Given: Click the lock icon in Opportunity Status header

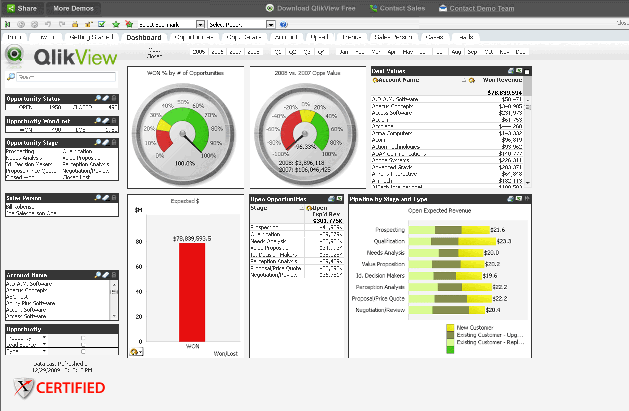Looking at the screenshot, I should (x=114, y=99).
